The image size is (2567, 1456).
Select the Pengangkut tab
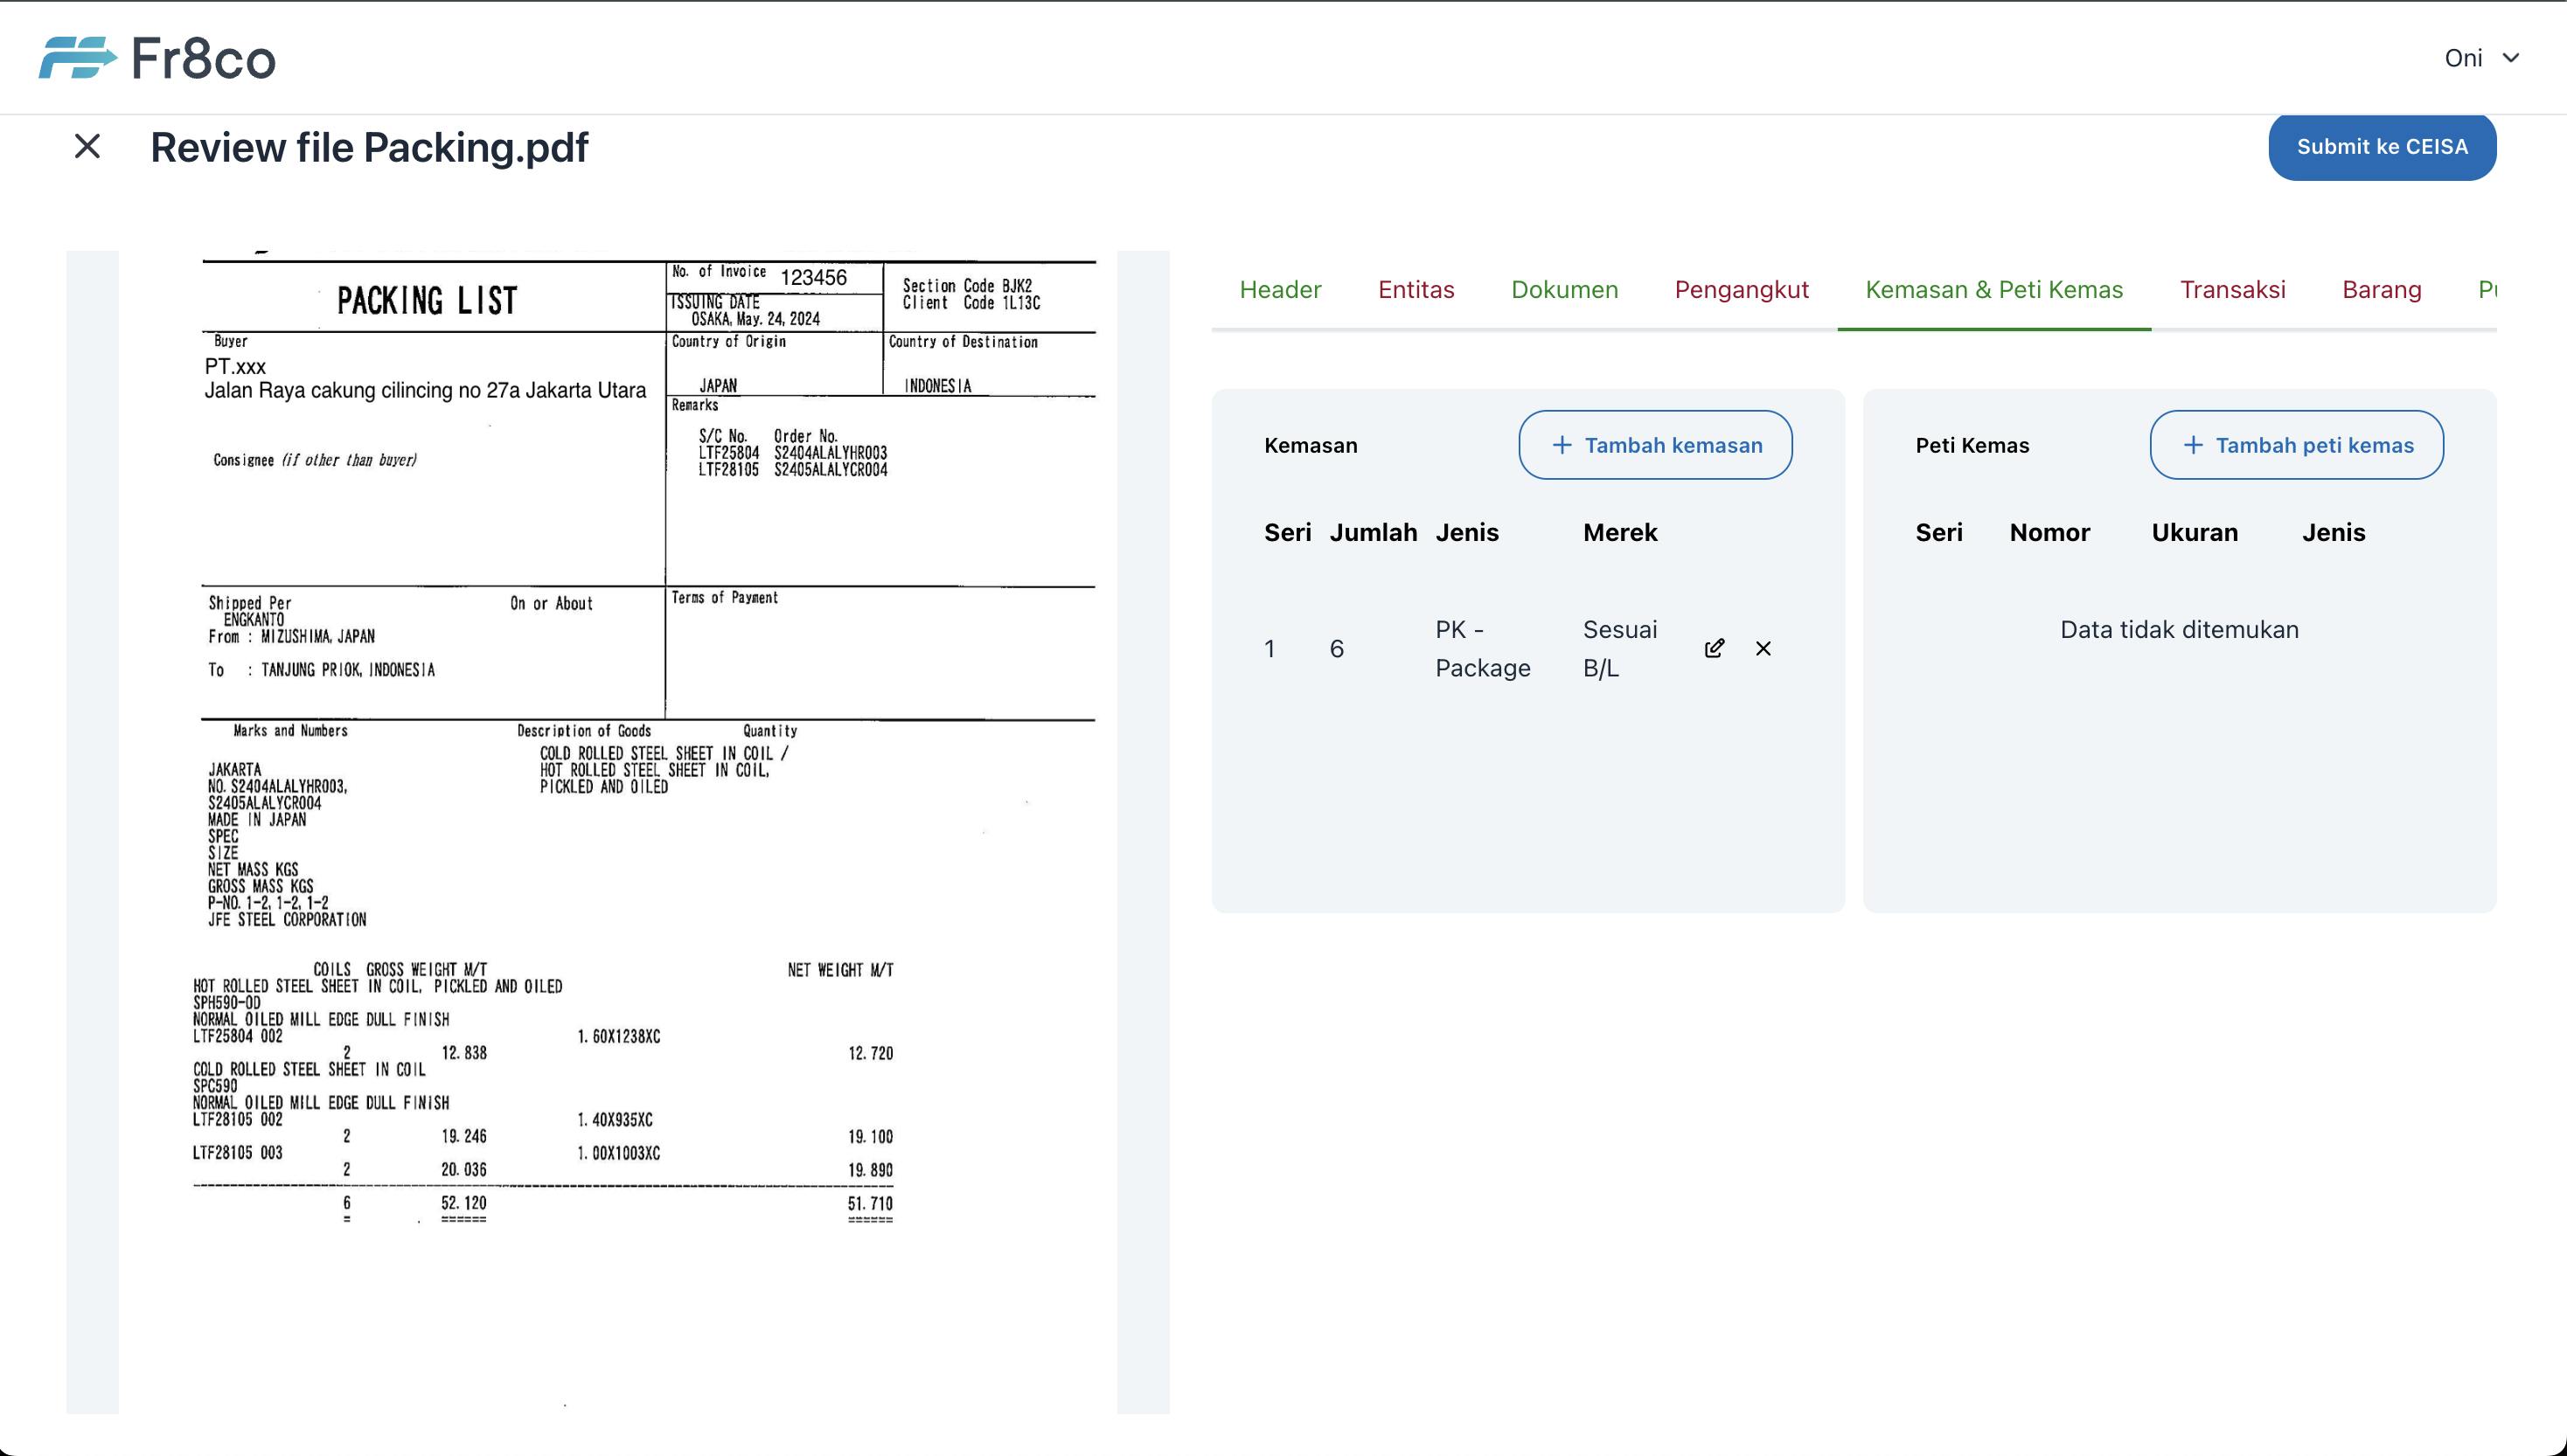coord(1742,289)
